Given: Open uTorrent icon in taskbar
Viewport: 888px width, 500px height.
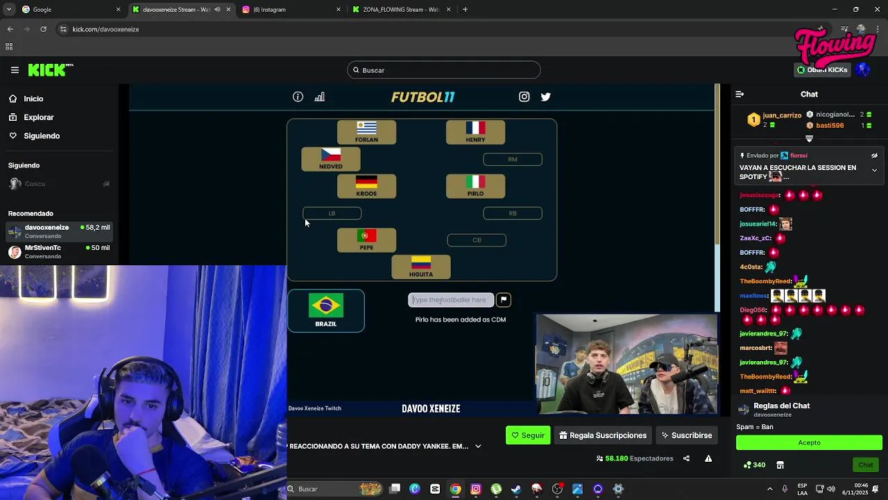Looking at the screenshot, I should tap(496, 489).
